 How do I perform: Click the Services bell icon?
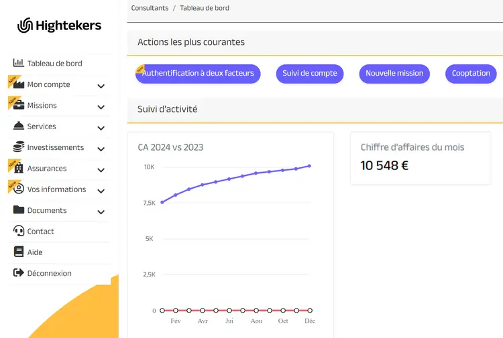(x=19, y=126)
